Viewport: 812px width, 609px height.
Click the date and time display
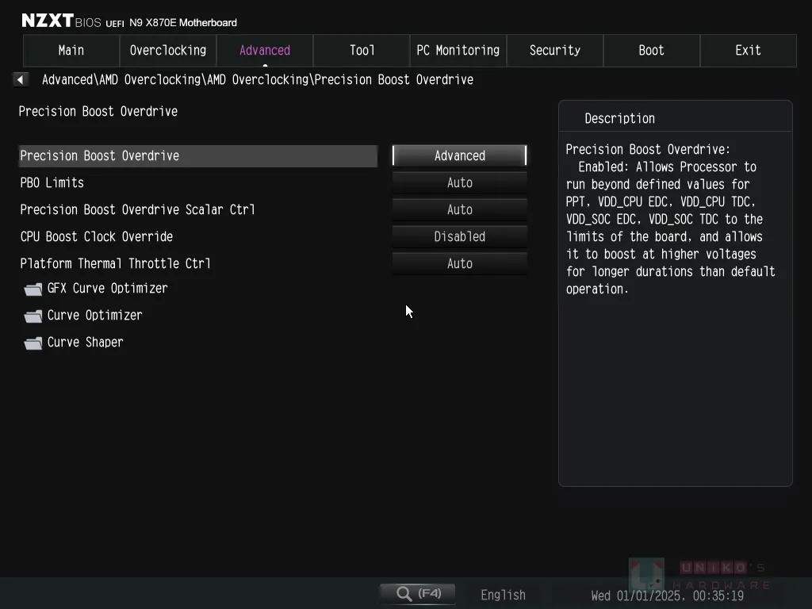click(668, 596)
